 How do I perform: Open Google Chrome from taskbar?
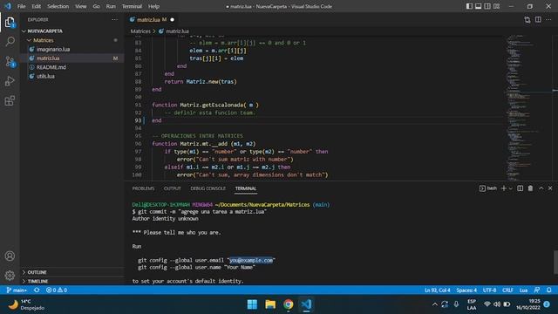click(289, 304)
